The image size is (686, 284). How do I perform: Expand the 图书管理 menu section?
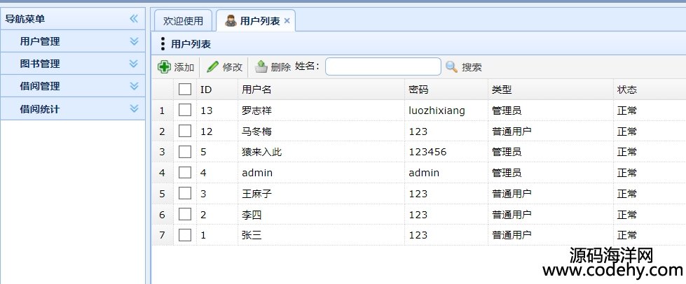[134, 64]
